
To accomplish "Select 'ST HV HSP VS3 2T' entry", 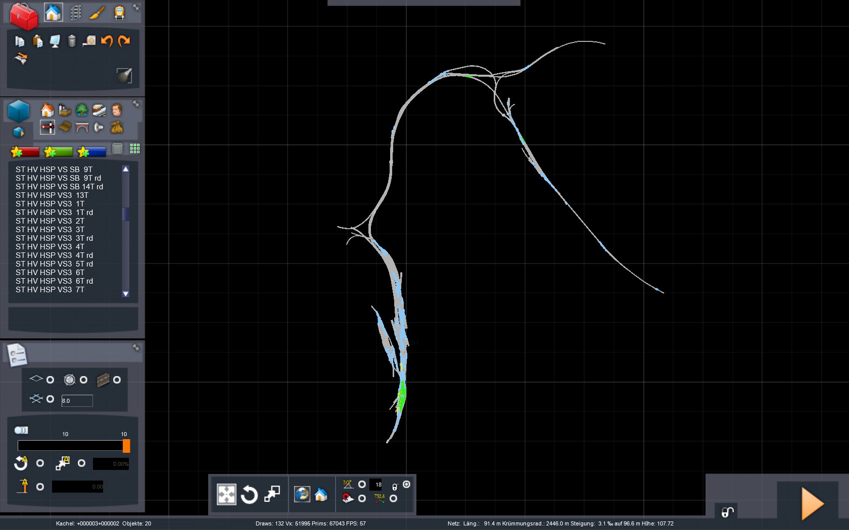I will coord(50,221).
